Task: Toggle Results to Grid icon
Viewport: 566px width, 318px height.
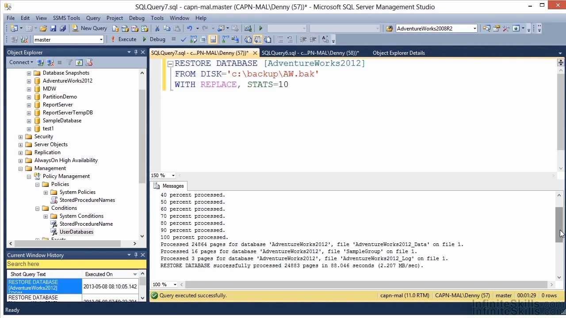Action: [x=258, y=39]
